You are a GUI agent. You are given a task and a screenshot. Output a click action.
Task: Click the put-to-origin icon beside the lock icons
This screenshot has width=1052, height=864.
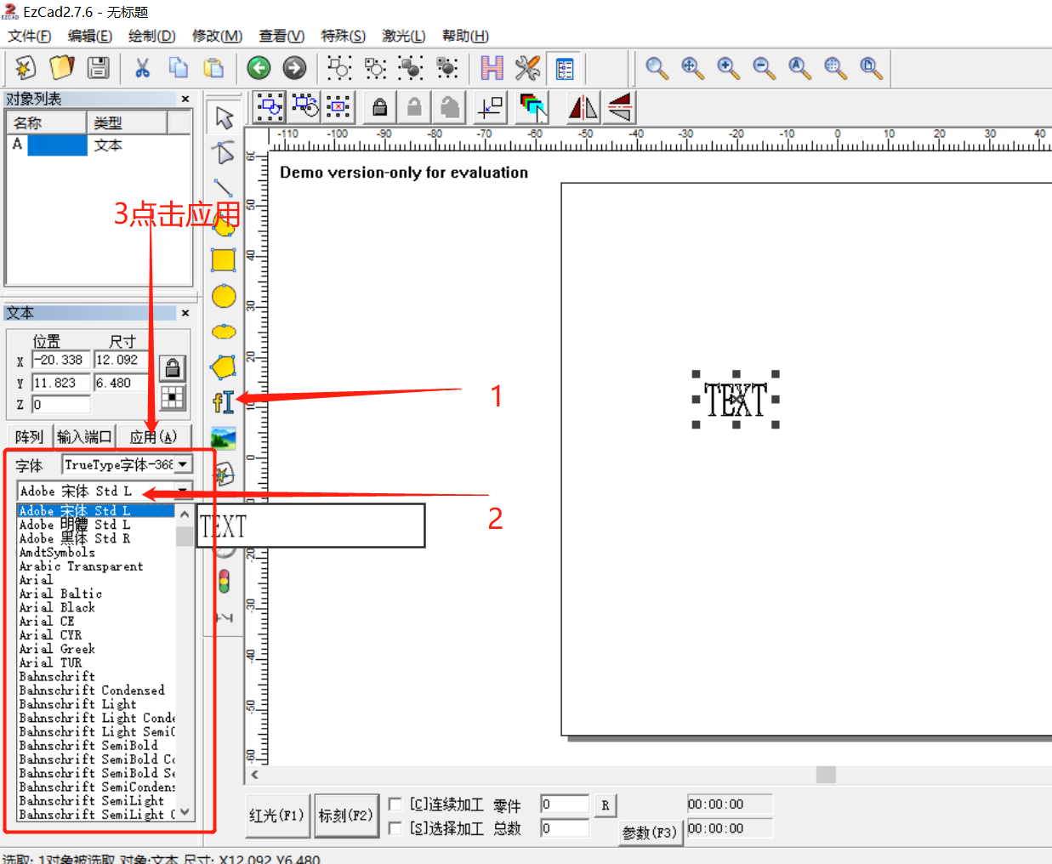click(492, 107)
